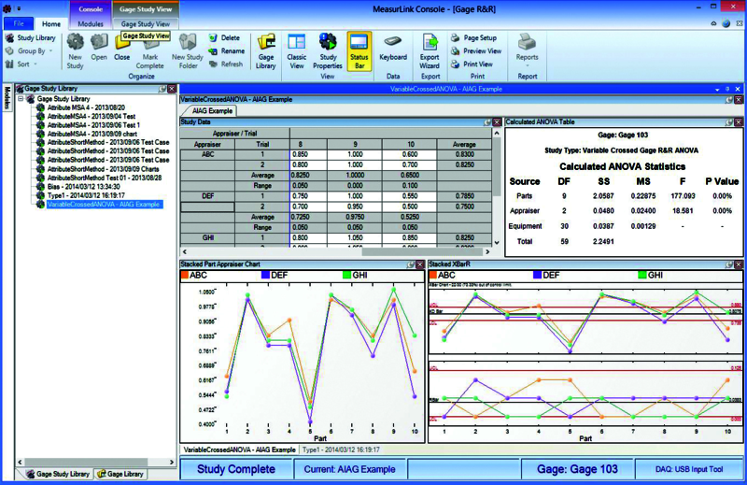Open the File menu

tap(19, 24)
